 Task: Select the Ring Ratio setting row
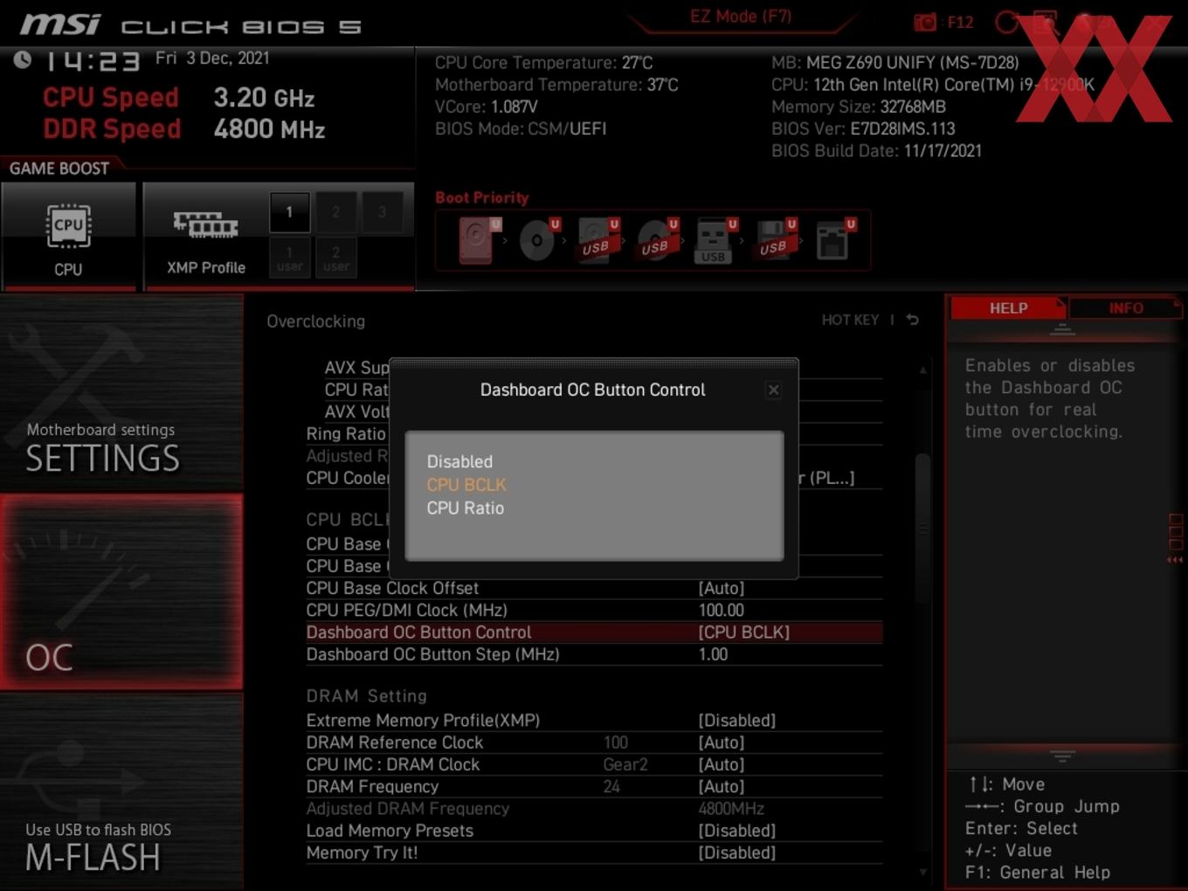coord(347,434)
